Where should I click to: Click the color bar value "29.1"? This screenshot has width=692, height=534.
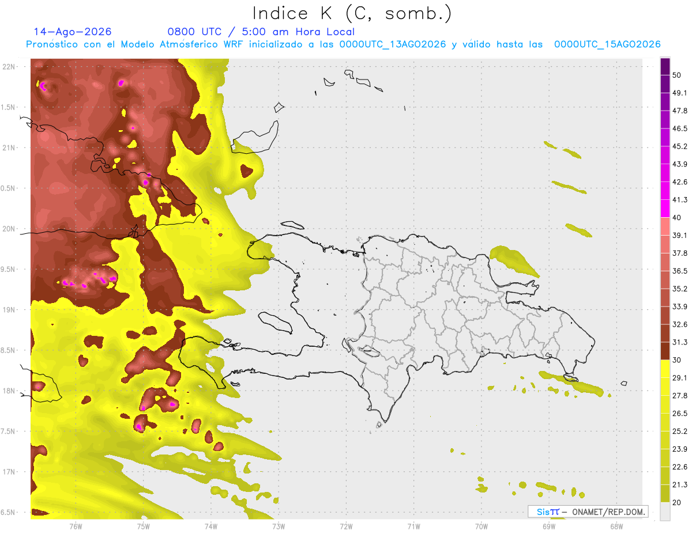(x=680, y=378)
